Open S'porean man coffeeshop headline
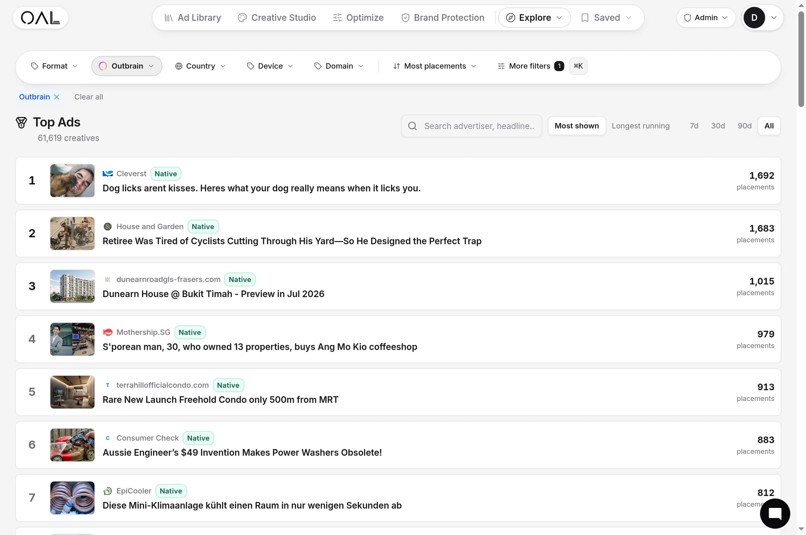The height and width of the screenshot is (535, 806). (260, 347)
